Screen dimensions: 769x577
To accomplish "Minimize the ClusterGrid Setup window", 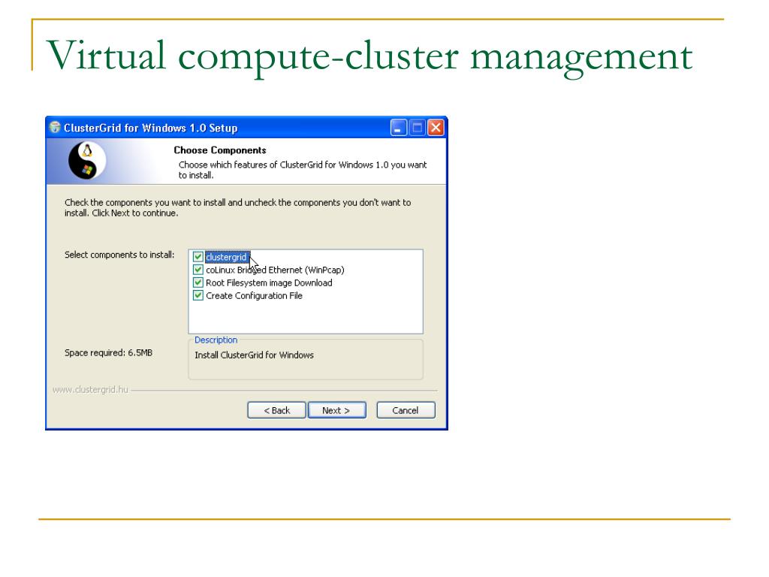I will (x=399, y=128).
